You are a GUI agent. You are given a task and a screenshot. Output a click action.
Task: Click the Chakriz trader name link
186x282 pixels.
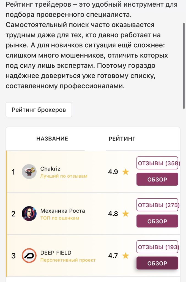tap(50, 169)
